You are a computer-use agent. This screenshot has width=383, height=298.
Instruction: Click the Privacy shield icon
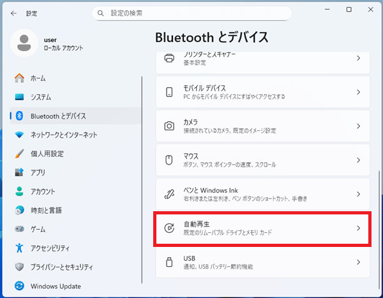tap(19, 267)
